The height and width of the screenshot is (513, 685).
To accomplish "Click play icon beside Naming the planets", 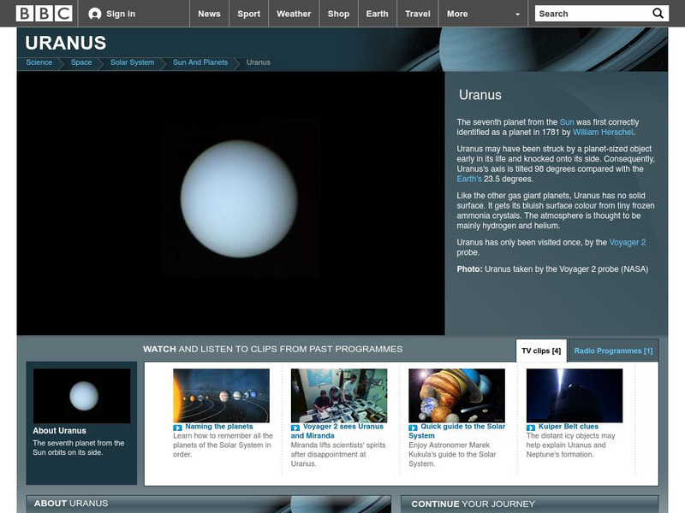I will tap(176, 426).
